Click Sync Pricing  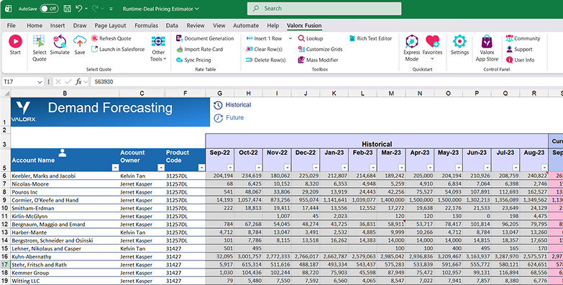[x=193, y=60]
